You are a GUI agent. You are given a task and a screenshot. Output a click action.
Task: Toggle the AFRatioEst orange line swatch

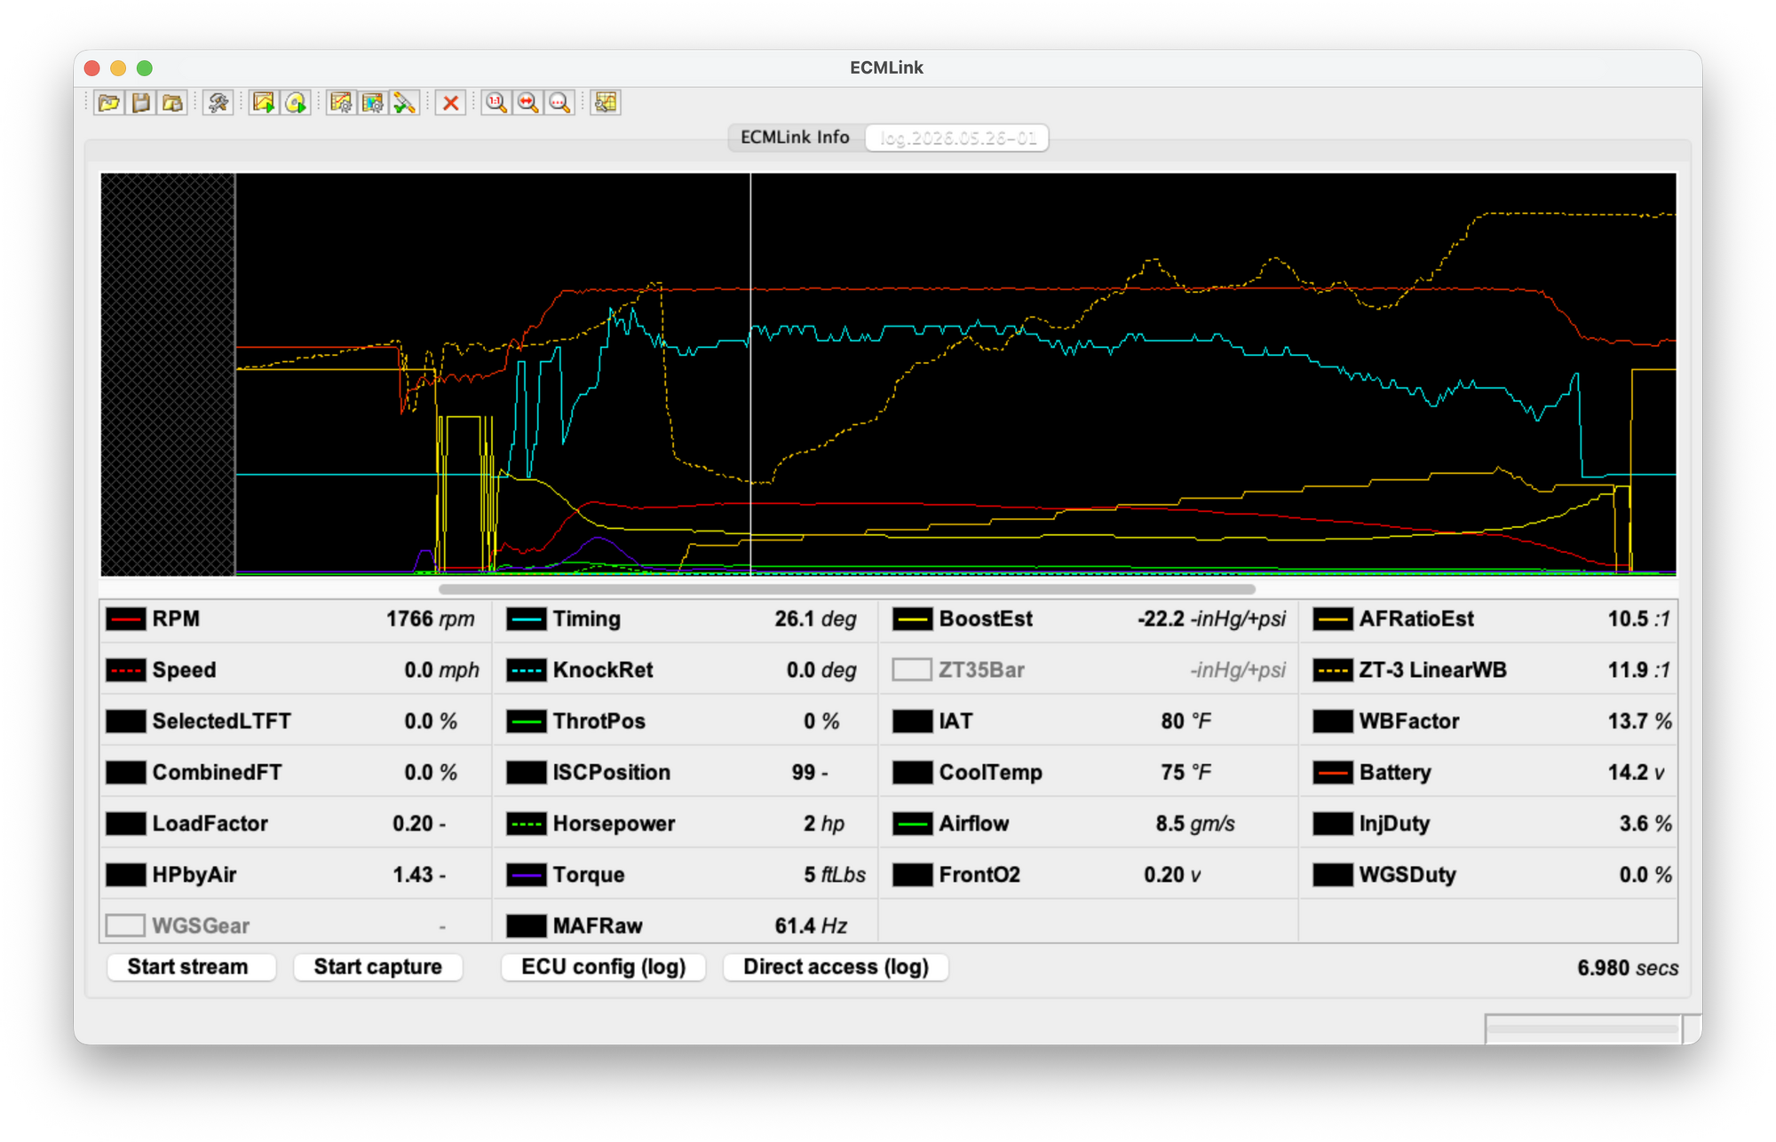[x=1333, y=618]
